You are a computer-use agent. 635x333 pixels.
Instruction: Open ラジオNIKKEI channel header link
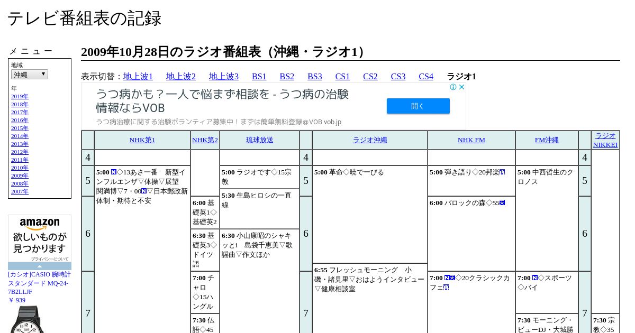(605, 140)
